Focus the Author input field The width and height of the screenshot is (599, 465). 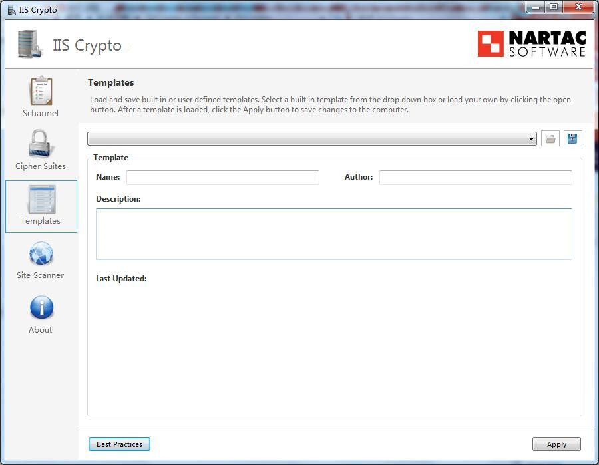pos(476,177)
